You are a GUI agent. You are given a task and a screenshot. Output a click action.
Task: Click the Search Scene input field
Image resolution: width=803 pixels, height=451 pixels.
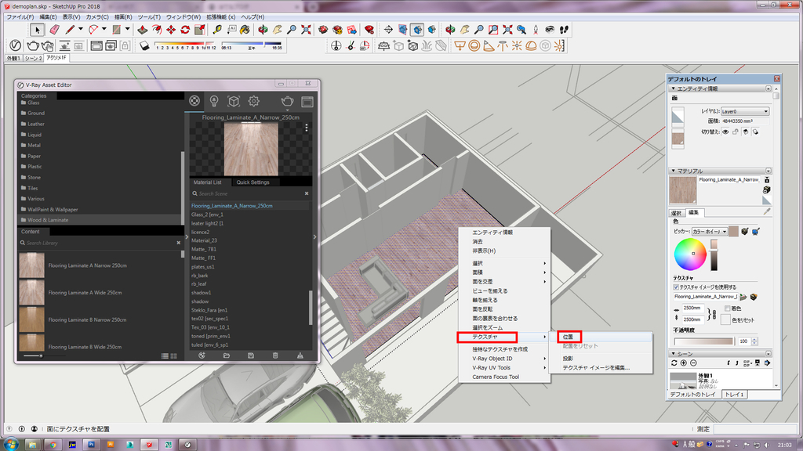[x=250, y=194]
